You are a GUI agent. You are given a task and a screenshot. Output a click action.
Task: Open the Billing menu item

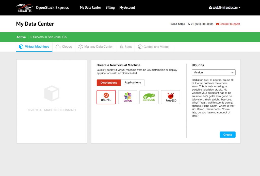click(110, 7)
